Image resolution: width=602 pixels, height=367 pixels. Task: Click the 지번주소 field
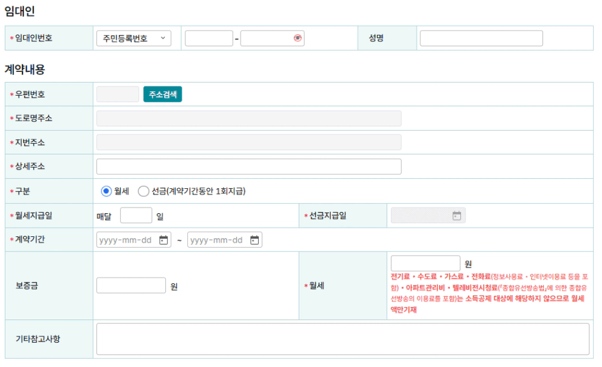click(249, 142)
